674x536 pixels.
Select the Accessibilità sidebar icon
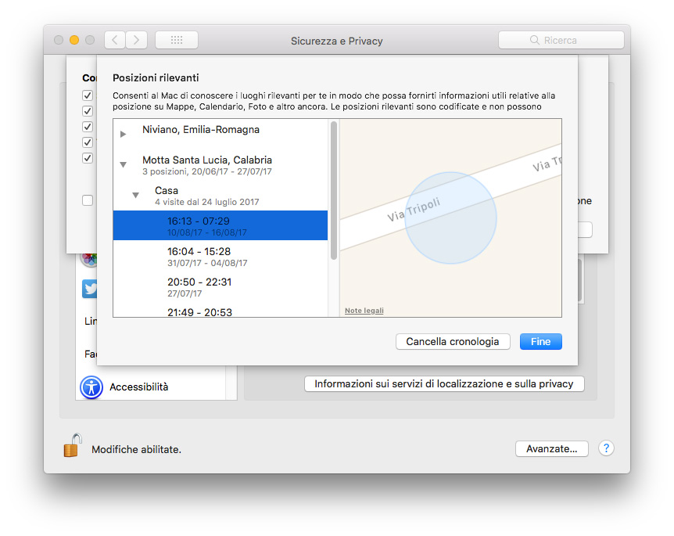[x=91, y=387]
